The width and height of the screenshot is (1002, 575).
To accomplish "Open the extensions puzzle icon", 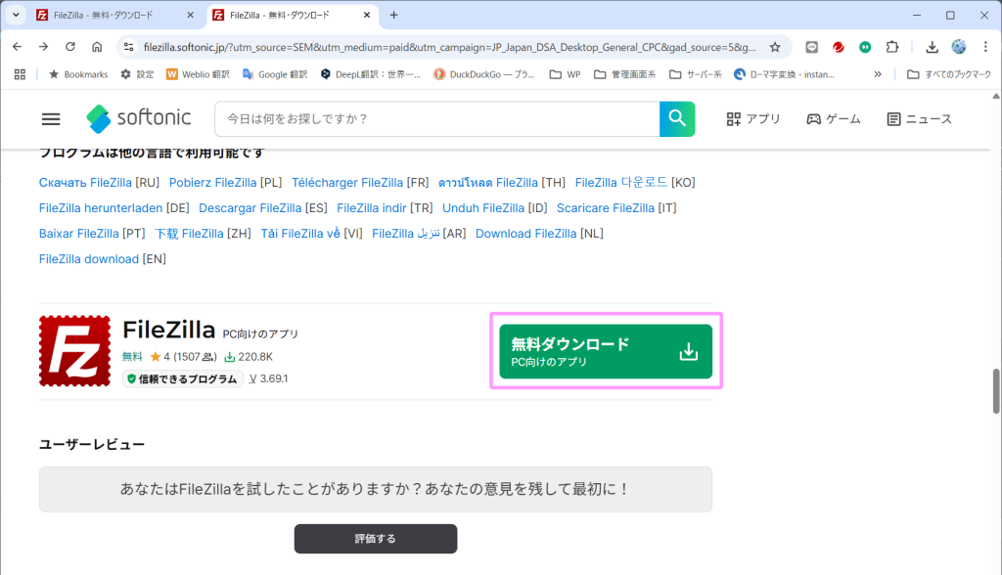I will pyautogui.click(x=892, y=47).
